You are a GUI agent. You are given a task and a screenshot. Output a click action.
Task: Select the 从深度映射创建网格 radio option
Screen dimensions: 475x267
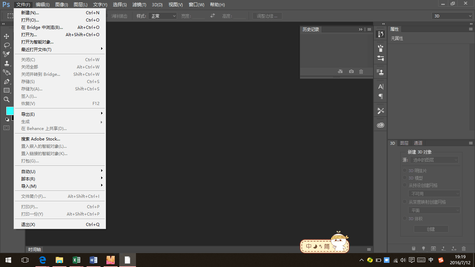(x=405, y=202)
